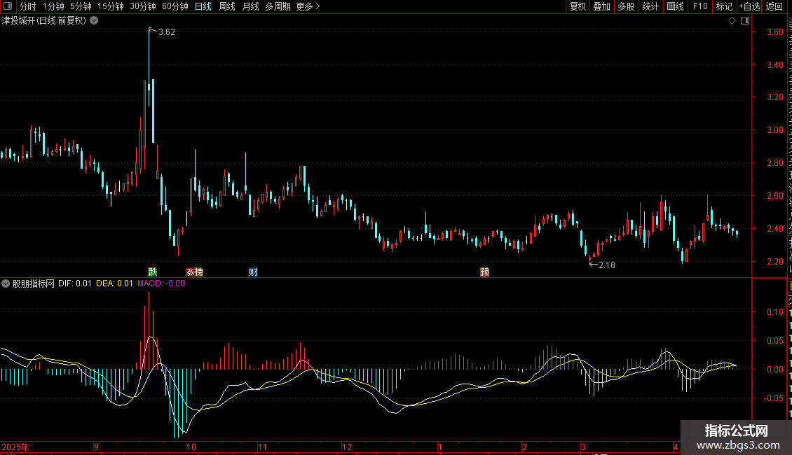Open the 统计 statistics button
This screenshot has width=792, height=455.
650,6
